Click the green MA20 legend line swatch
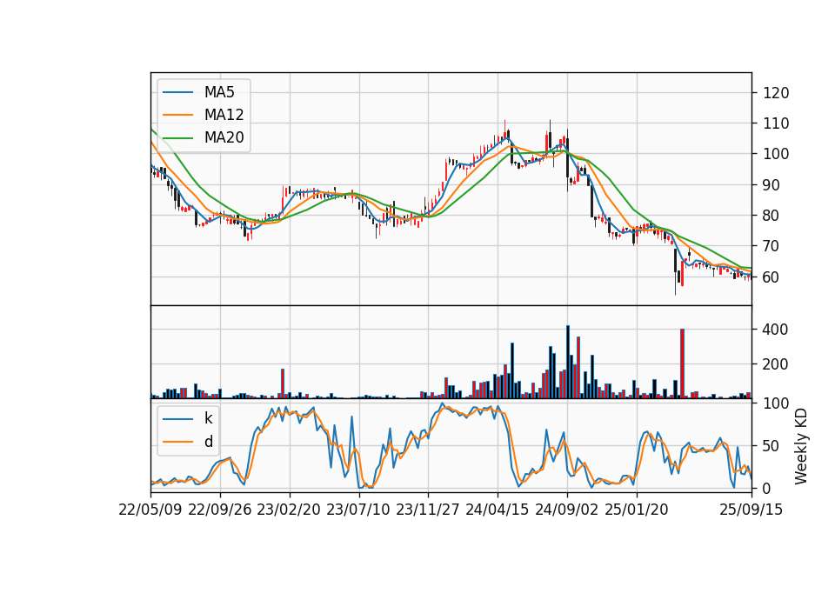This screenshot has height=600, width=835. [x=177, y=137]
